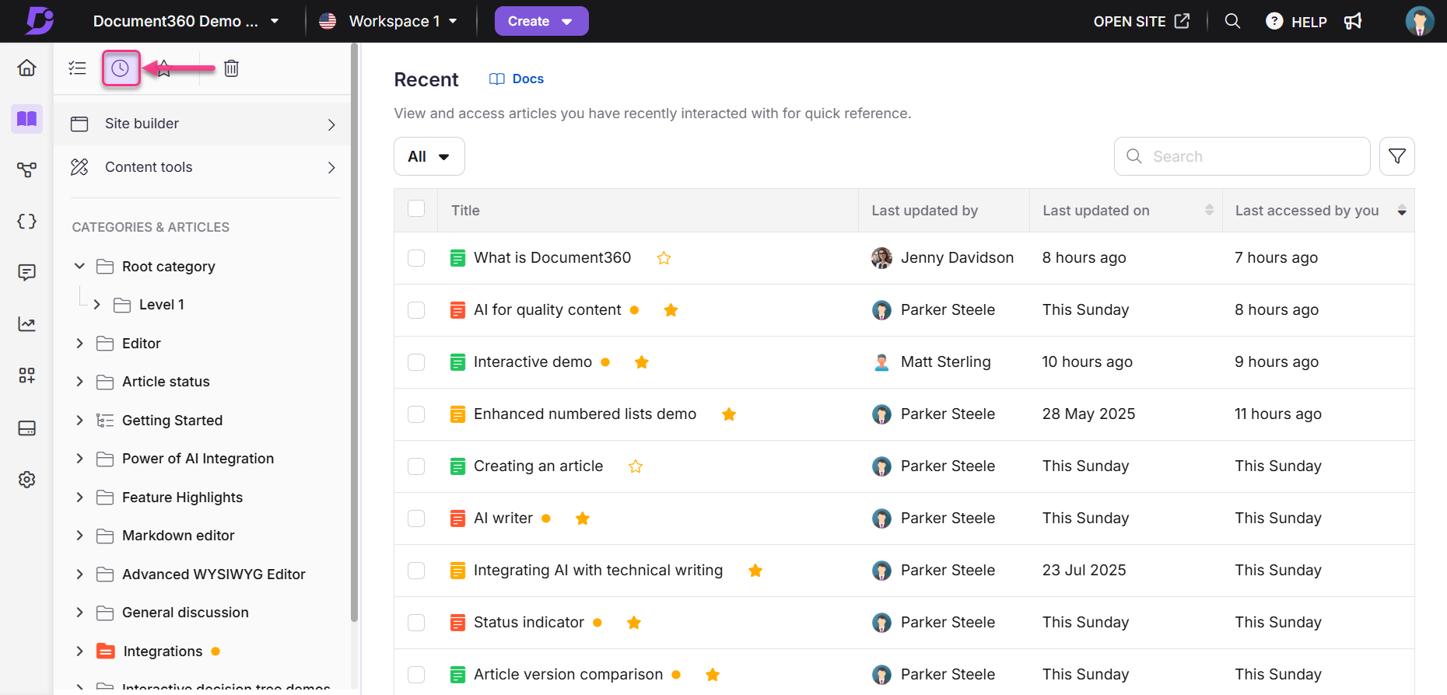
Task: Unstar Enhanced numbered lists demo article
Action: pos(729,414)
